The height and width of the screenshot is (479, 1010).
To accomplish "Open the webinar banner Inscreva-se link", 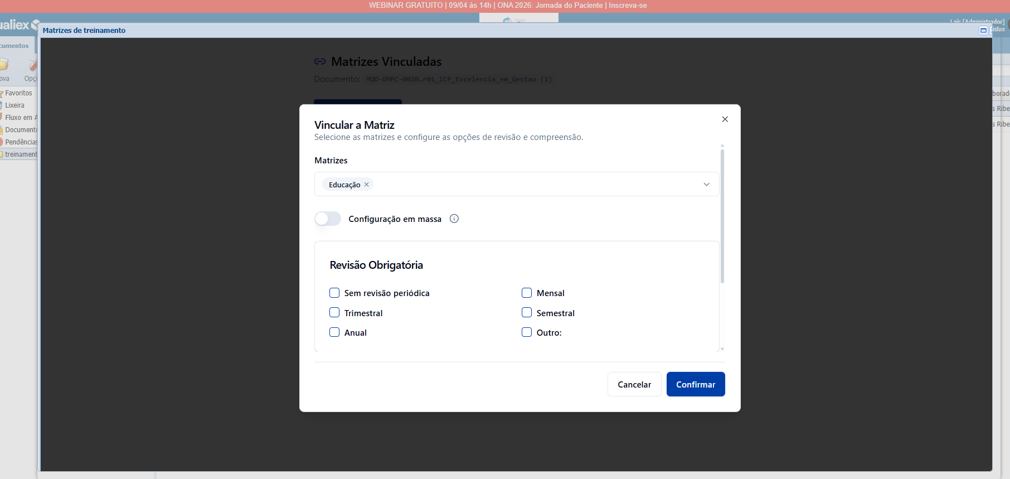I will pos(628,6).
